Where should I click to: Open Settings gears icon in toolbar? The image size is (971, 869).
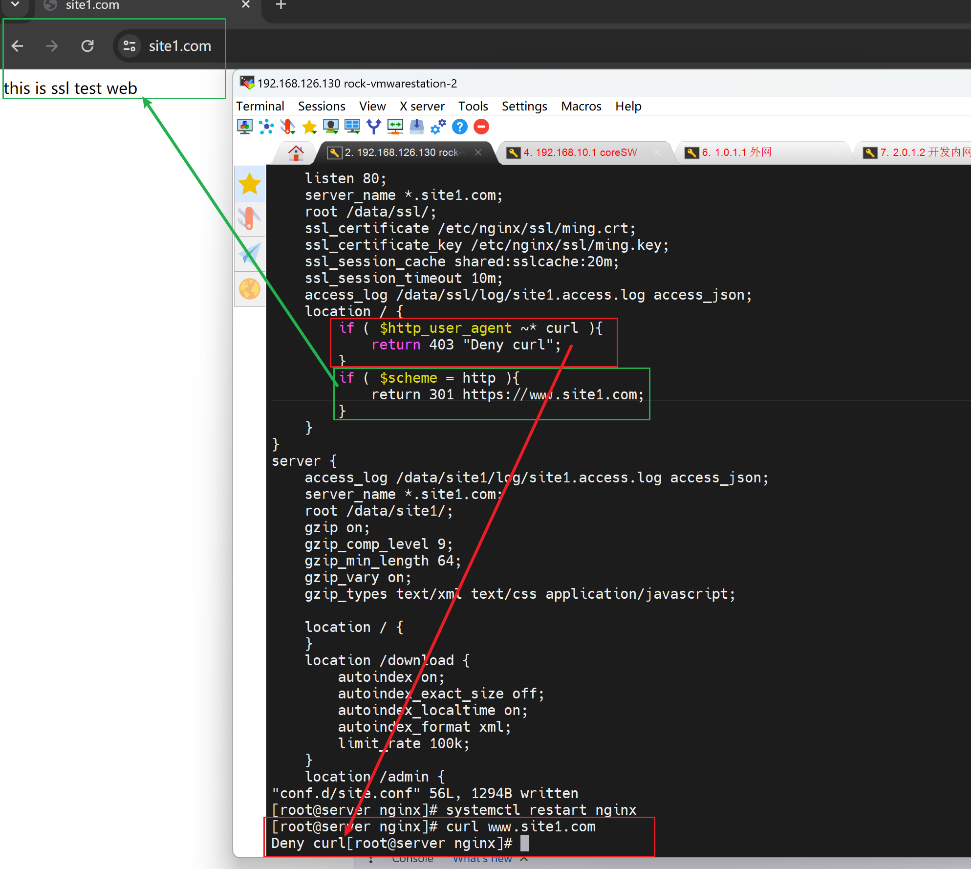tap(438, 127)
